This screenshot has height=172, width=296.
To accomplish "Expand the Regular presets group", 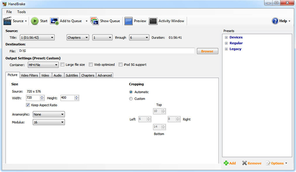I will 226,43.
